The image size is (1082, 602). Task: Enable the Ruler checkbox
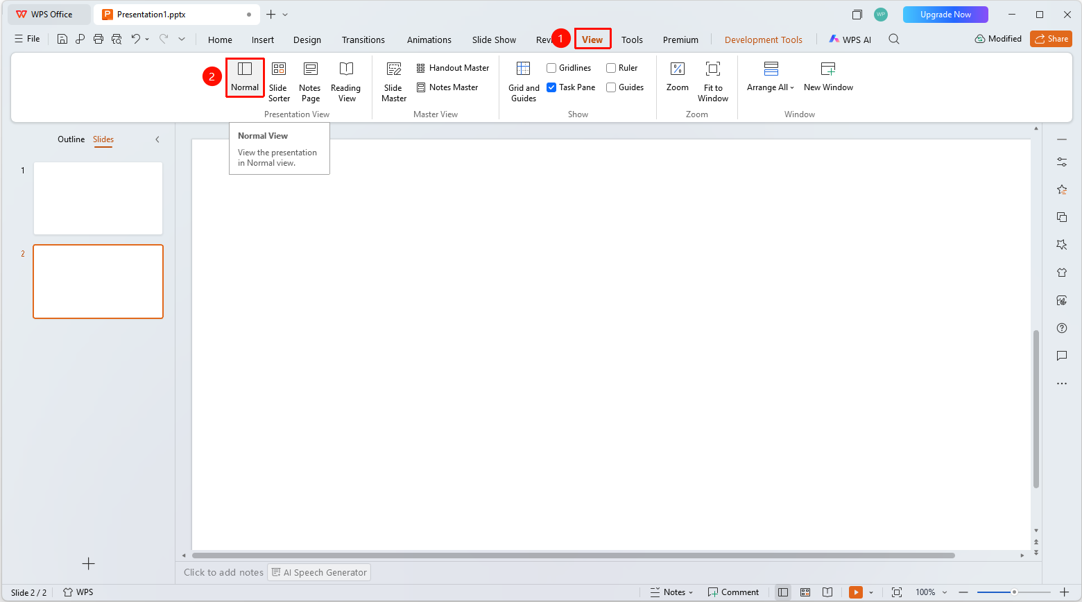coord(611,68)
